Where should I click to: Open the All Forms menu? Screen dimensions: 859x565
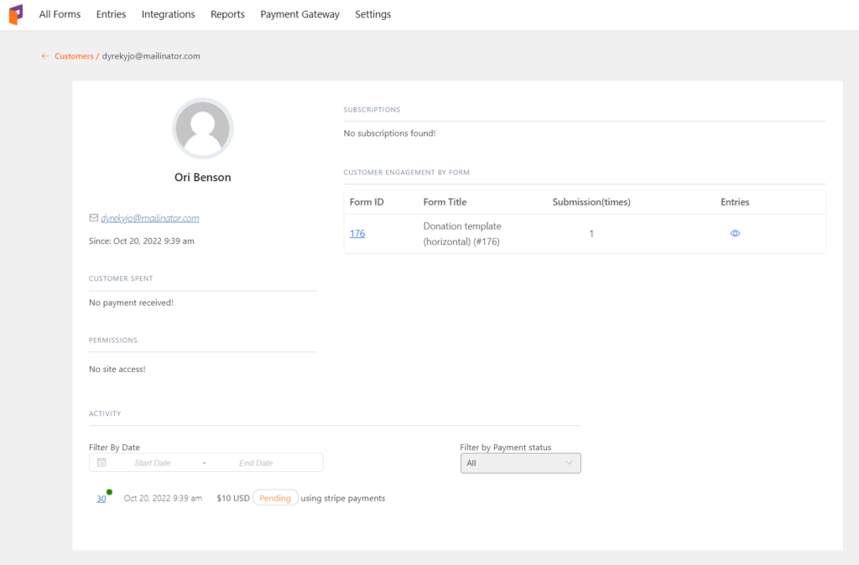tap(60, 14)
